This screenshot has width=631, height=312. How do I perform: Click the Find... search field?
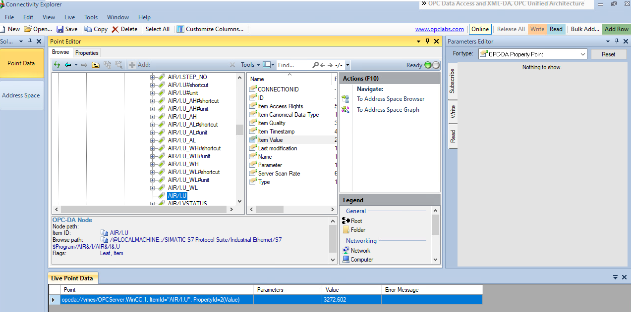(293, 65)
